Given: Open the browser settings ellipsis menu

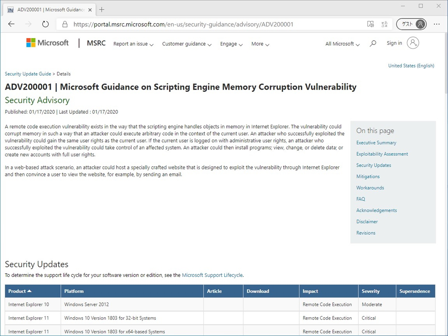Looking at the screenshot, I should [437, 24].
